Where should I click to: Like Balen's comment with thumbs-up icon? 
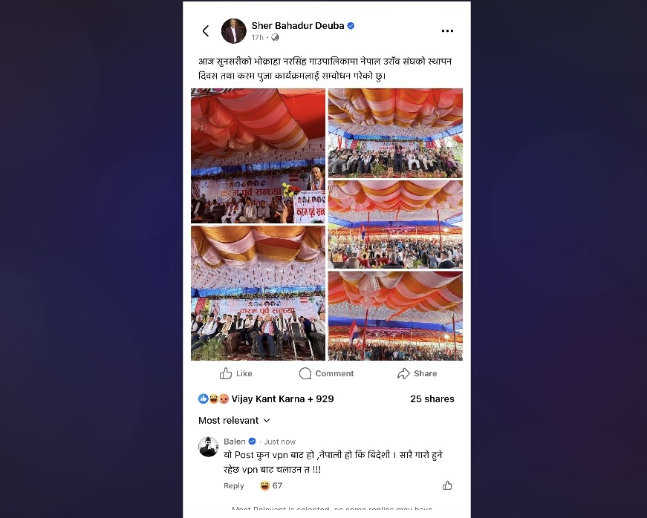pyautogui.click(x=447, y=485)
